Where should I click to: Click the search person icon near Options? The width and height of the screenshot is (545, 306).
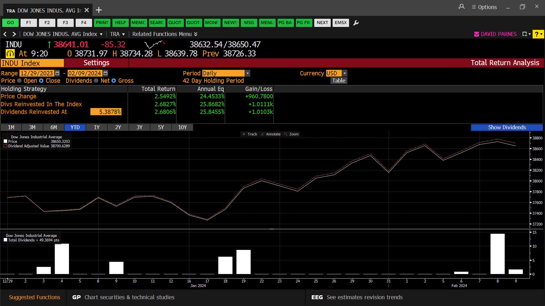point(462,7)
